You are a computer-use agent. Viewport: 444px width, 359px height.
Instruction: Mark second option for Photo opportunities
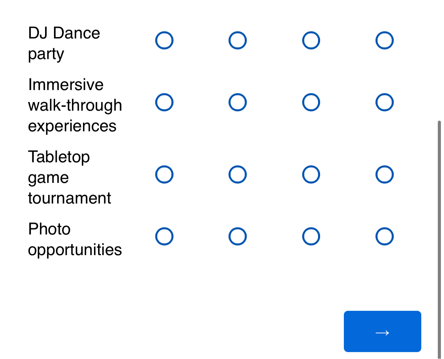tap(237, 236)
